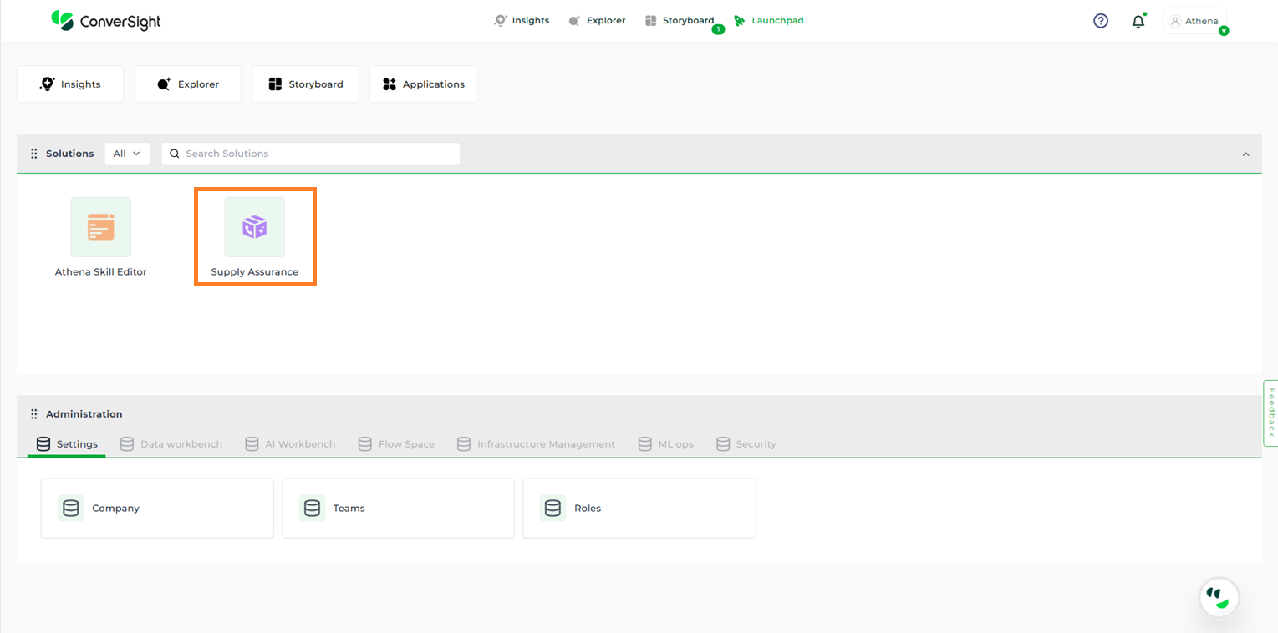Open the Company settings card
The width and height of the screenshot is (1278, 633).
pyautogui.click(x=157, y=508)
